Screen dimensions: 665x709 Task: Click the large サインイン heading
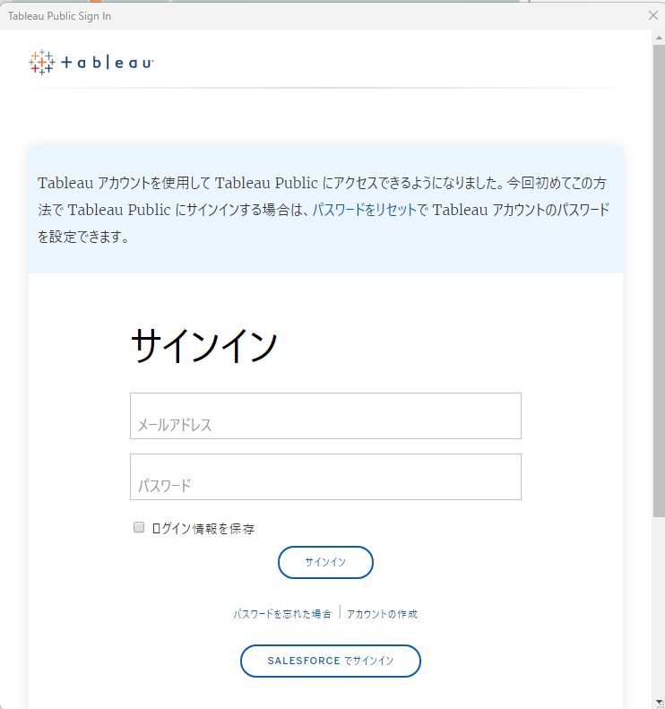204,346
